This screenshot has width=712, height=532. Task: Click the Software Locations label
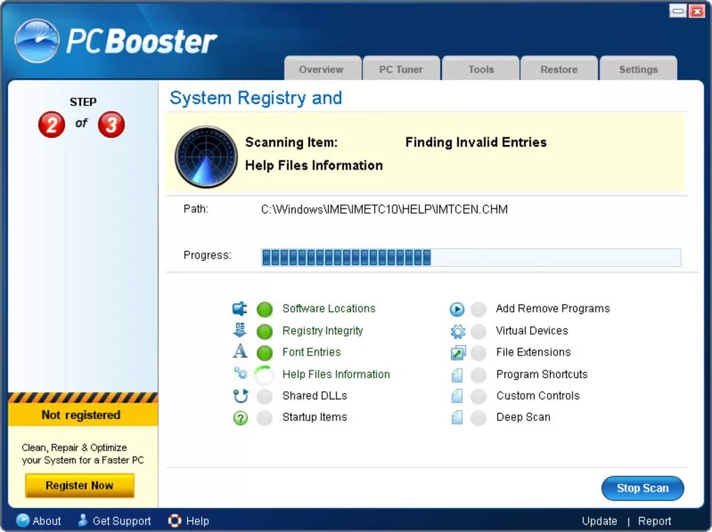coord(329,308)
